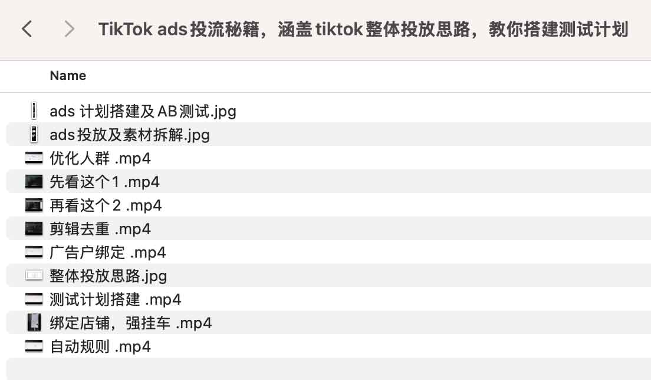The width and height of the screenshot is (651, 380).
Task: Click the 优化人群 .mp4 video icon
Action: tap(34, 158)
